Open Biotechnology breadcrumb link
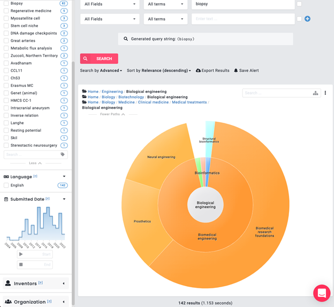This screenshot has width=334, height=307. click(x=131, y=97)
